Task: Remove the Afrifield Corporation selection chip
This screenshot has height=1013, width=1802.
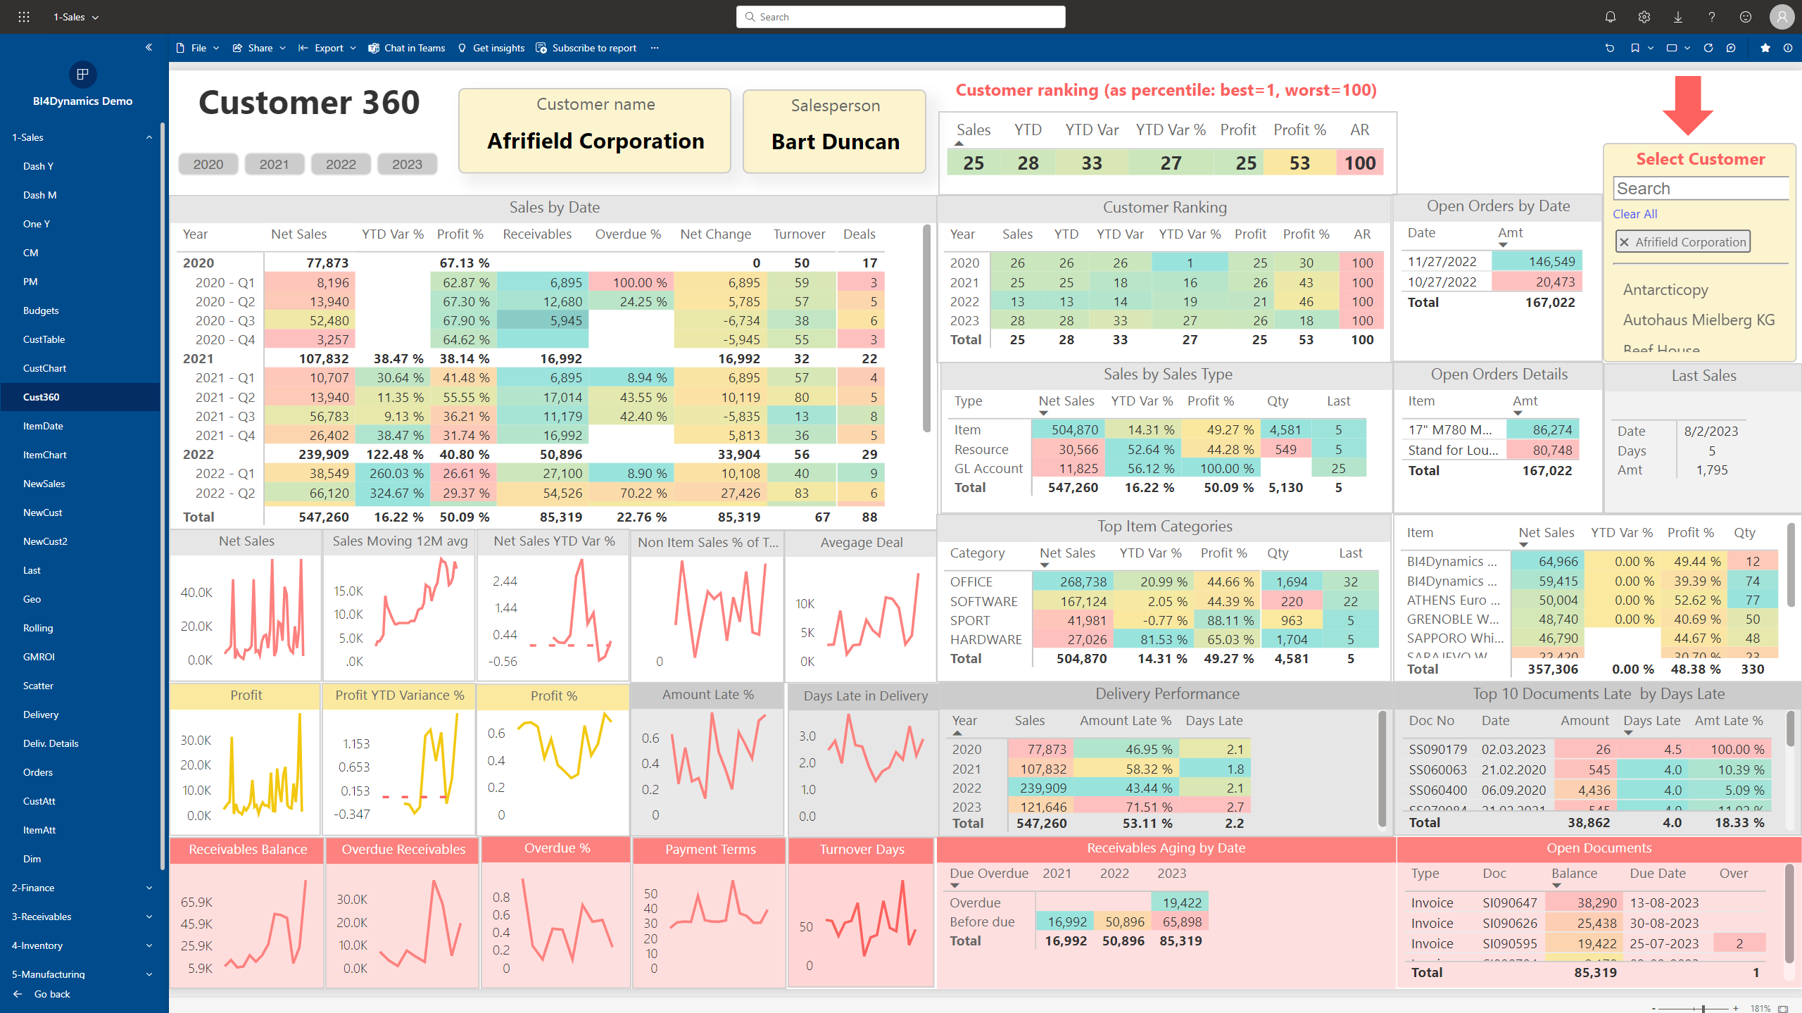Action: (1624, 242)
